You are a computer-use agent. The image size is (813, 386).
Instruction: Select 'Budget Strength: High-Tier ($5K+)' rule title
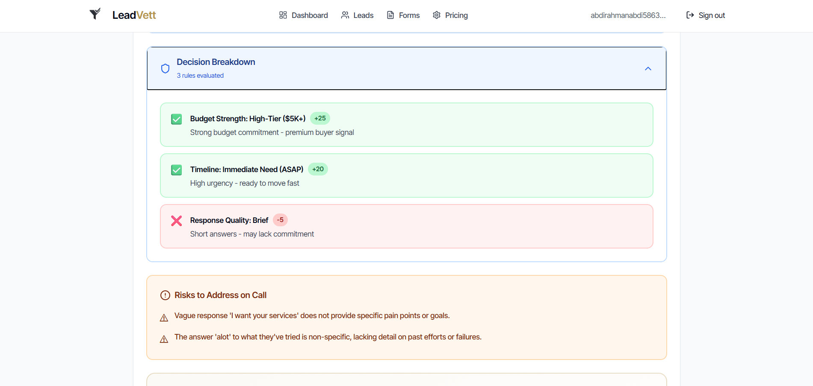[x=248, y=119]
